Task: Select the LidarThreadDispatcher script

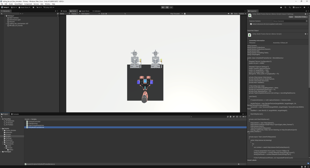Action: [36, 125]
